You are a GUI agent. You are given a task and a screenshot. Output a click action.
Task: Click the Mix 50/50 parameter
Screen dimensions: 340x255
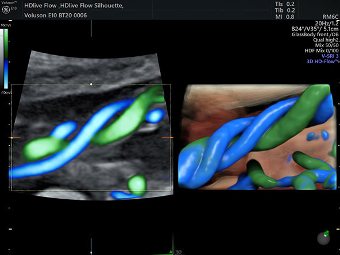pos(327,45)
